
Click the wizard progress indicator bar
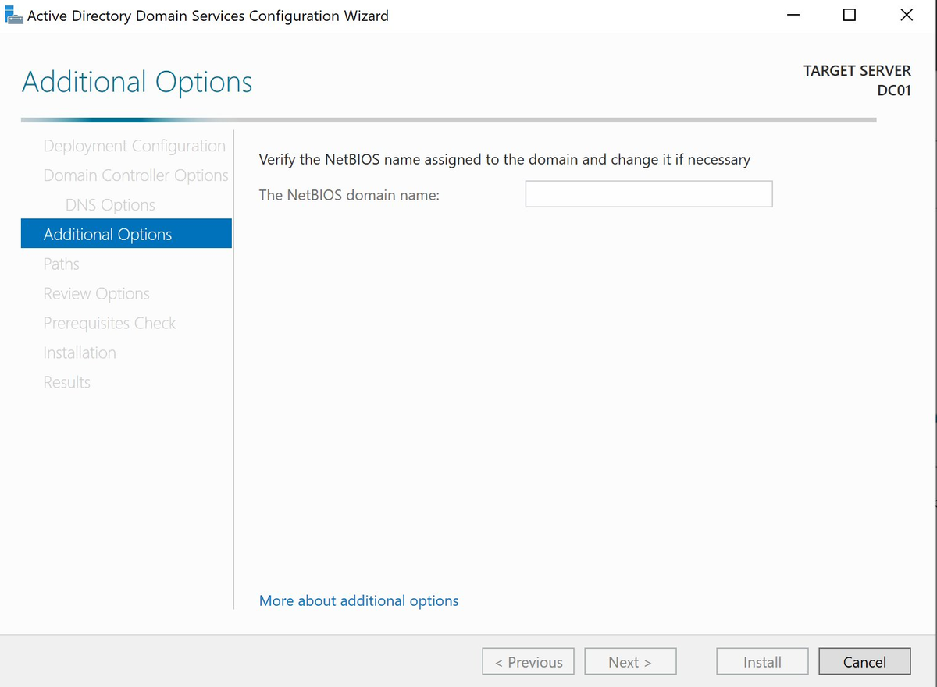pos(449,120)
